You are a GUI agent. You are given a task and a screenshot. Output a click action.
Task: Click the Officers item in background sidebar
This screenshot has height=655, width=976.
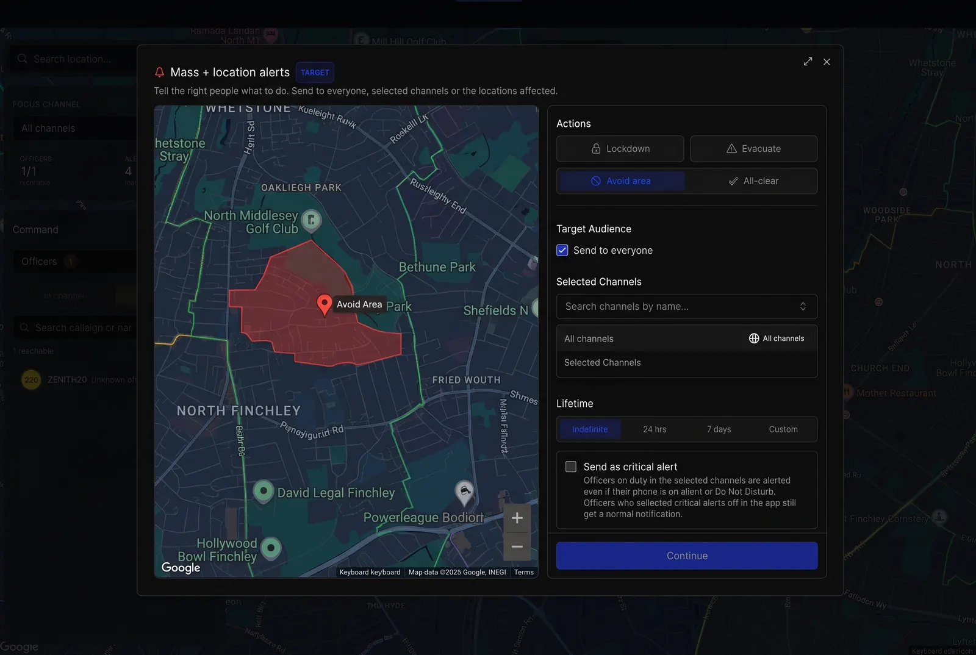76,262
